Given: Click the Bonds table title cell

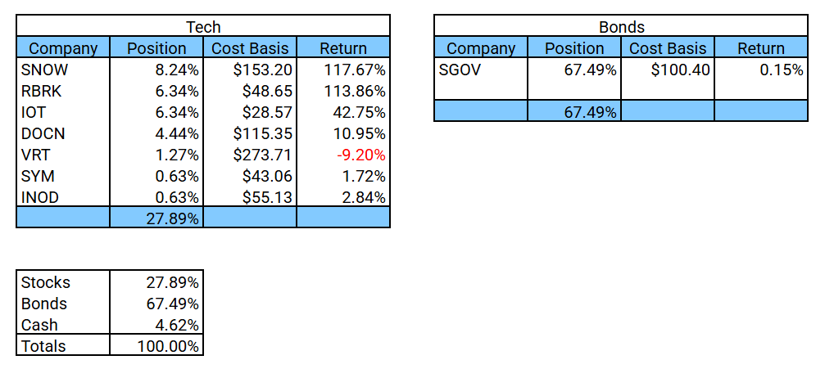Looking at the screenshot, I should [x=621, y=26].
